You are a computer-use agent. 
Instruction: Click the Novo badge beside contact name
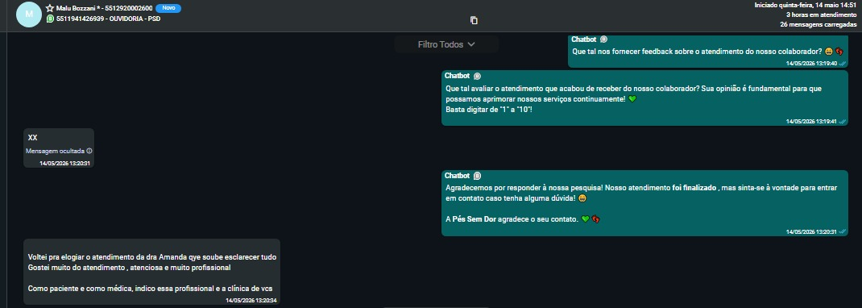coord(168,8)
